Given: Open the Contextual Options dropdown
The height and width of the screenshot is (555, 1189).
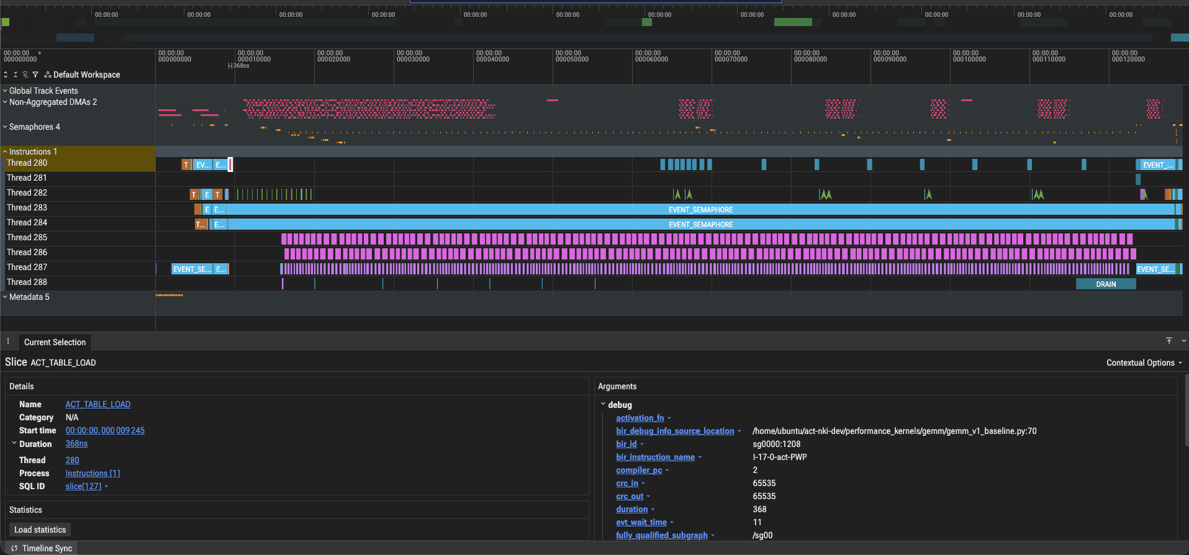Looking at the screenshot, I should click(1144, 363).
